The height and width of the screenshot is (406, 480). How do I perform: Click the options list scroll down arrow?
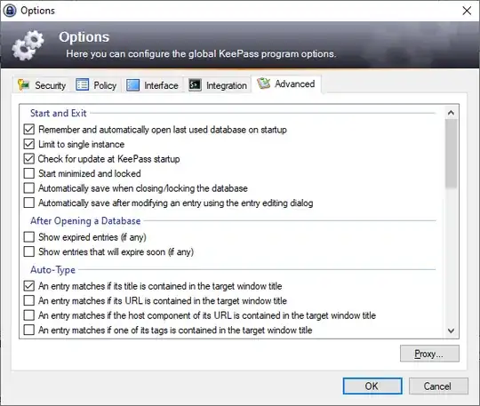pyautogui.click(x=451, y=330)
